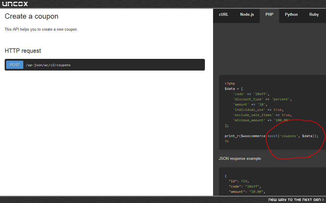Open the Python code tab
Viewport: 326px width, 203px height.
coord(291,15)
